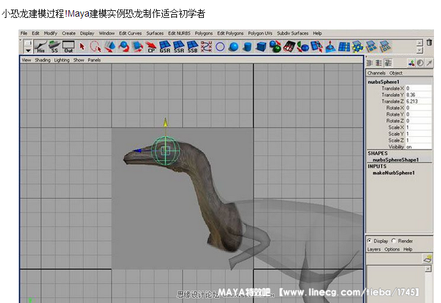Open the shelf tab dropdown arrow
Screen dimensions: 441x303
[28, 50]
